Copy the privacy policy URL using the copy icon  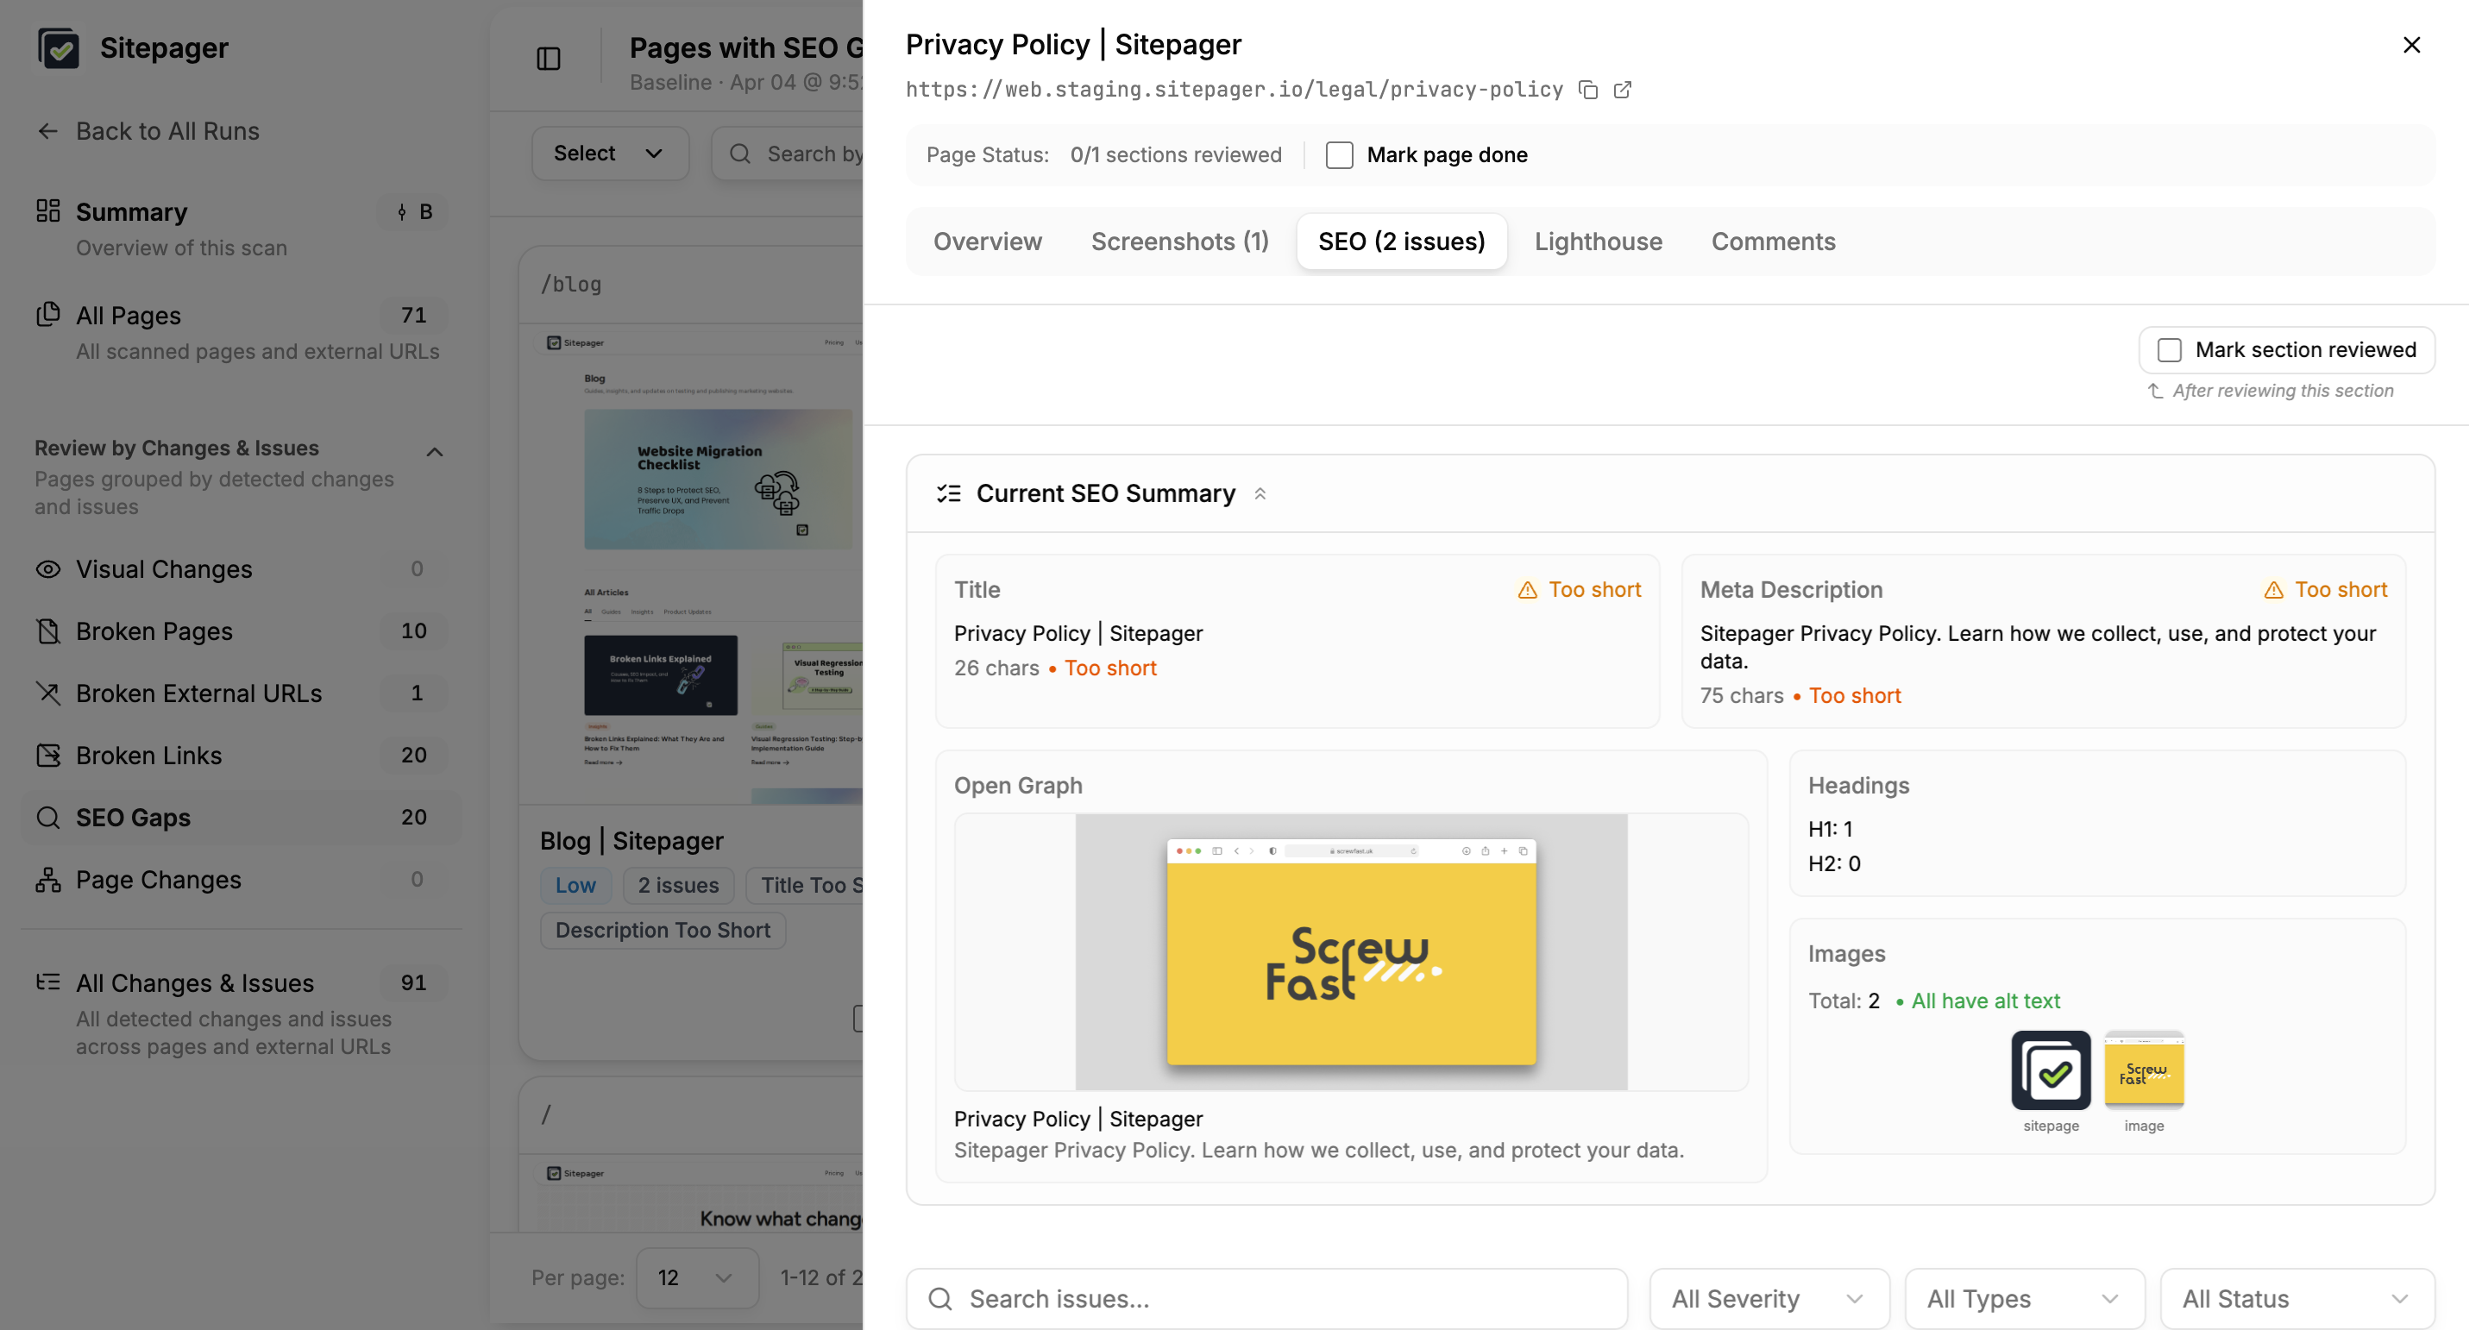[1589, 89]
